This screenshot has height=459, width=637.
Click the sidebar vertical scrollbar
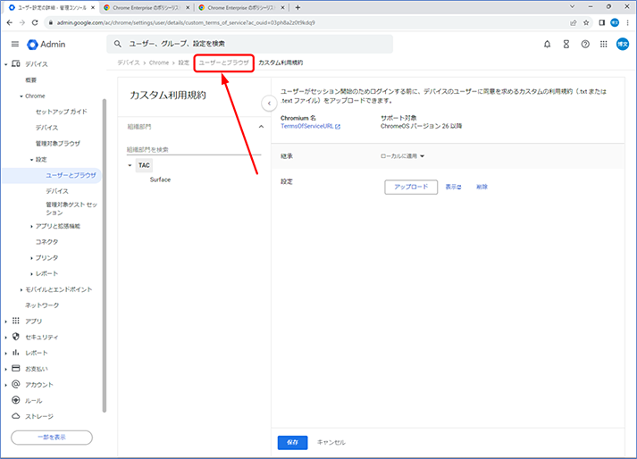tap(105, 256)
